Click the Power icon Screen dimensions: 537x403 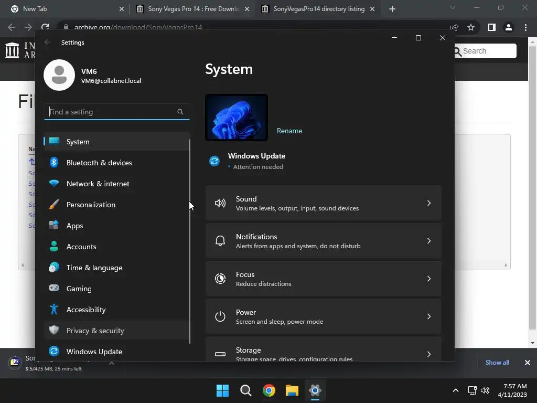(220, 316)
